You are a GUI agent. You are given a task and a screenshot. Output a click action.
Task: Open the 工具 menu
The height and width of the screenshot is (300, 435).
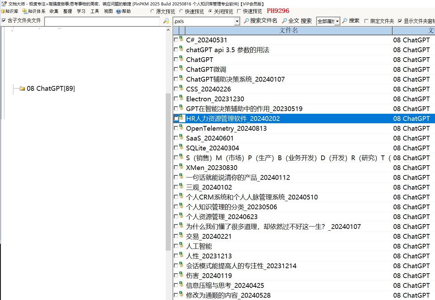click(x=95, y=12)
